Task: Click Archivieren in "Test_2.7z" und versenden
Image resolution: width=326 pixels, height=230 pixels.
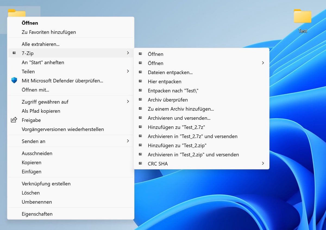Action: (x=192, y=136)
